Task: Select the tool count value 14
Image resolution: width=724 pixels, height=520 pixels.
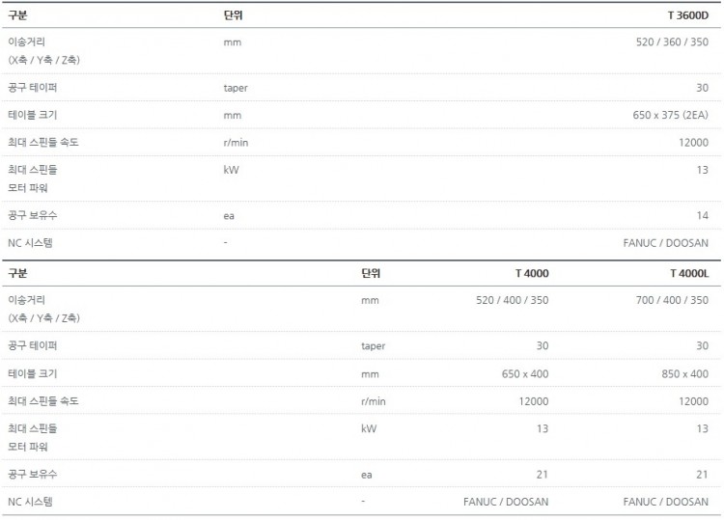Action: click(702, 216)
